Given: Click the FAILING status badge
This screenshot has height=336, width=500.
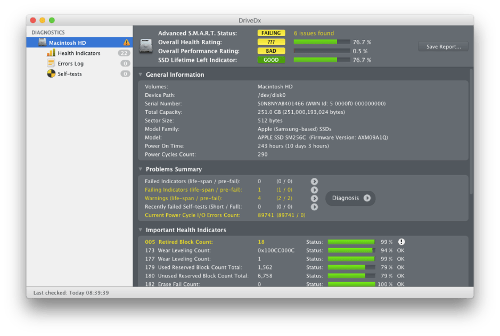Looking at the screenshot, I should 271,32.
